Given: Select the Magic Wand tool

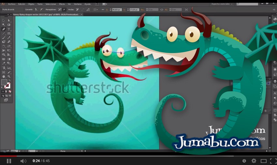Looking at the screenshot, I should click(4, 25).
